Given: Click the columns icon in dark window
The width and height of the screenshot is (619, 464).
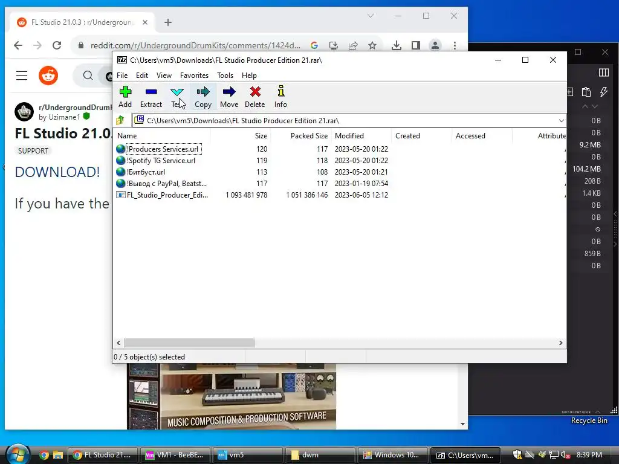Looking at the screenshot, I should 604,72.
